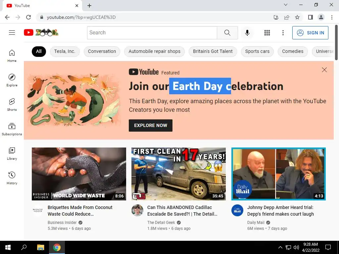Select the Comedies chip

coord(293,51)
